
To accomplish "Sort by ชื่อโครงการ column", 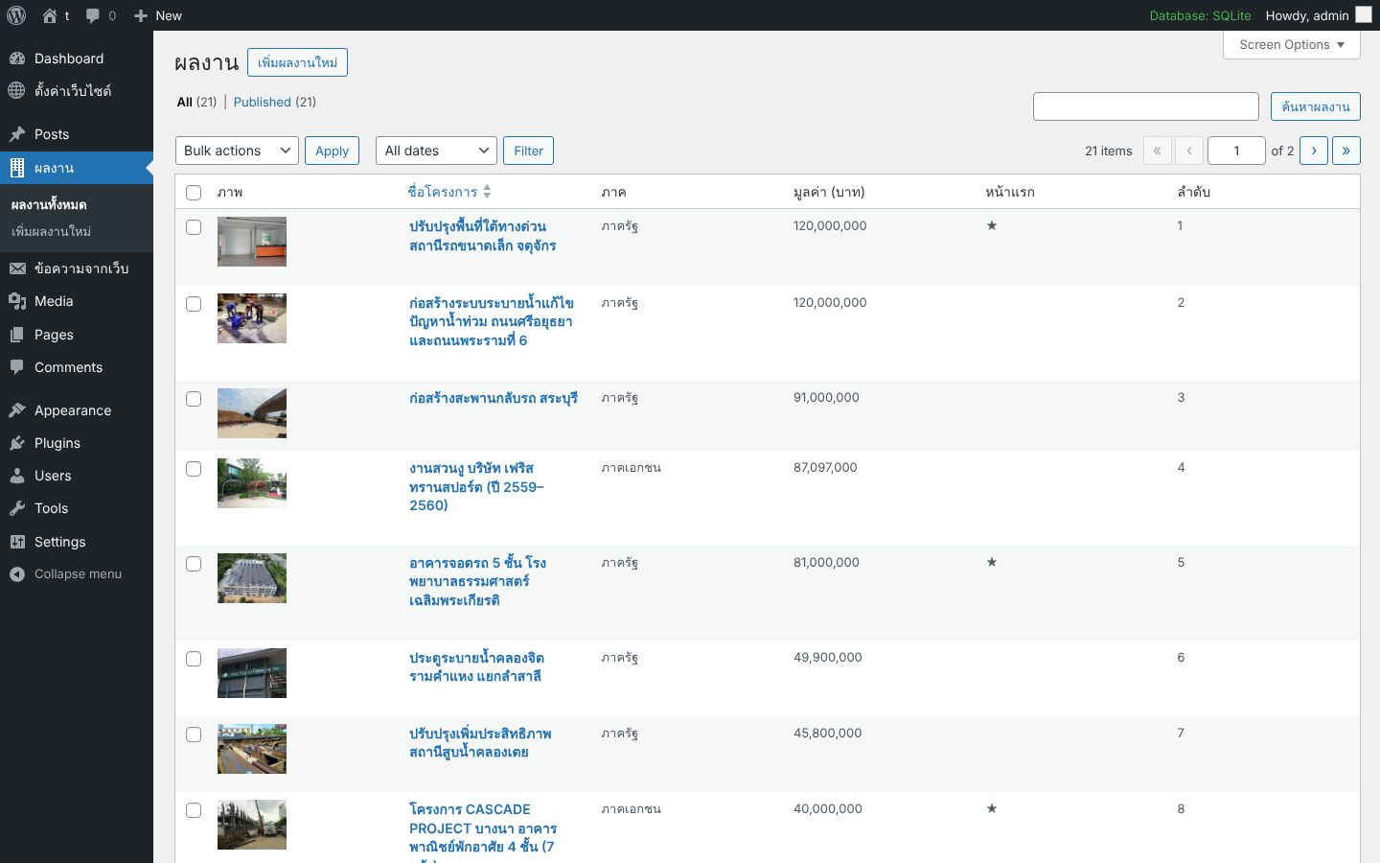I will [449, 192].
